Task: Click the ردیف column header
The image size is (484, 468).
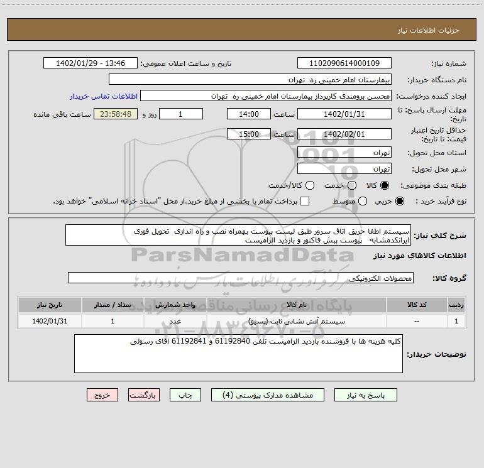Action: click(x=456, y=305)
